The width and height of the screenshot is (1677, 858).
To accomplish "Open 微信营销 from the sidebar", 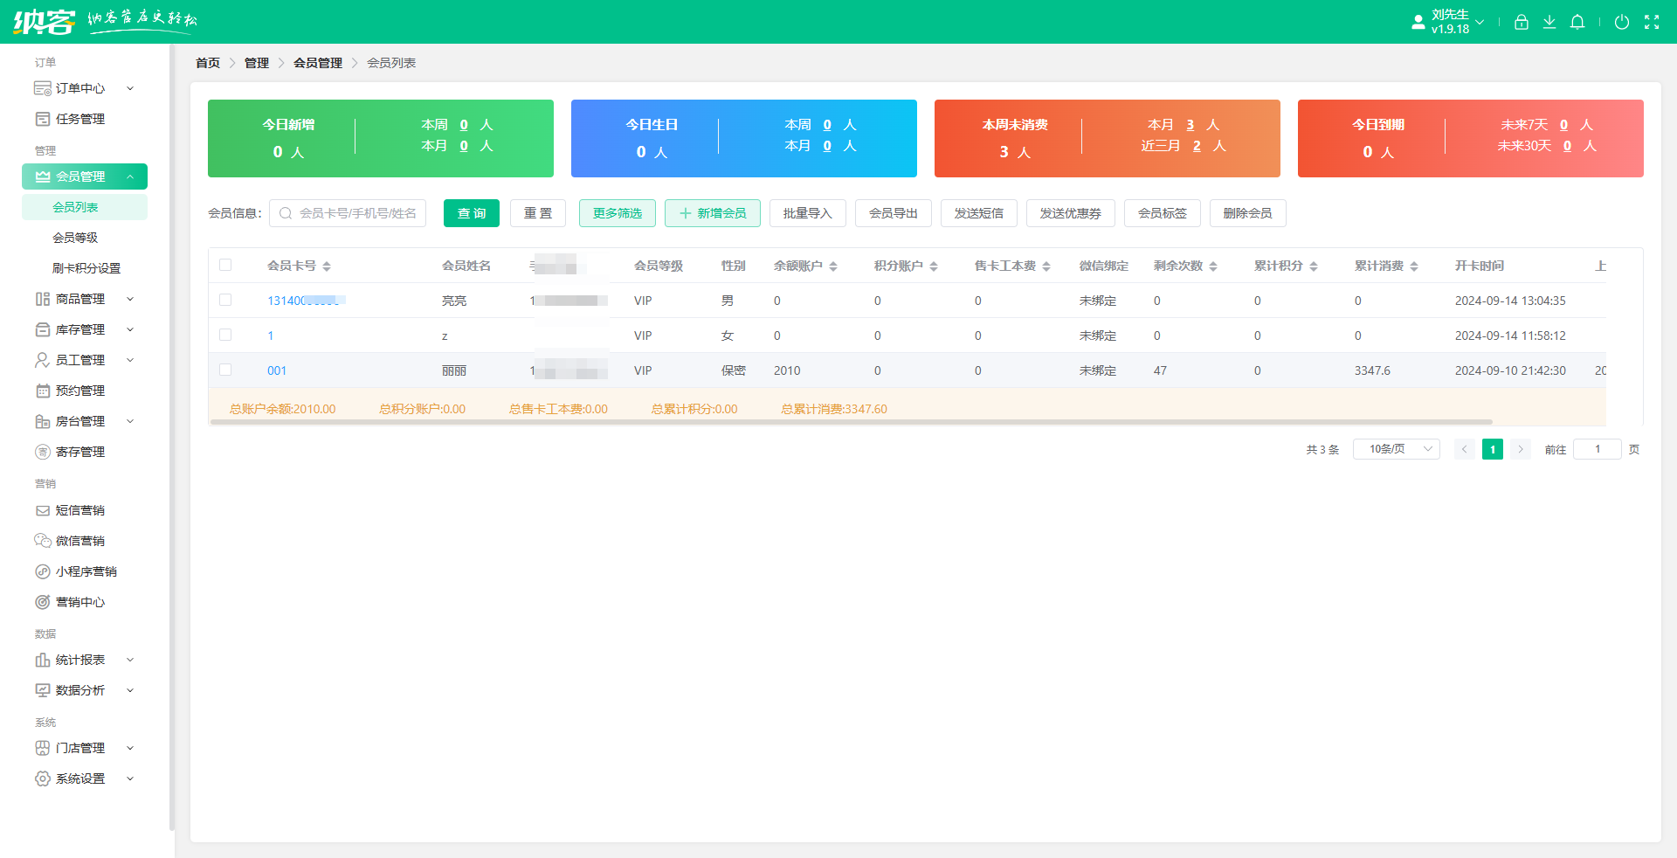I will tap(79, 540).
